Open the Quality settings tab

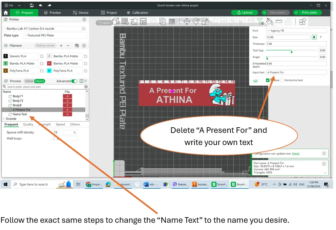click(x=28, y=124)
